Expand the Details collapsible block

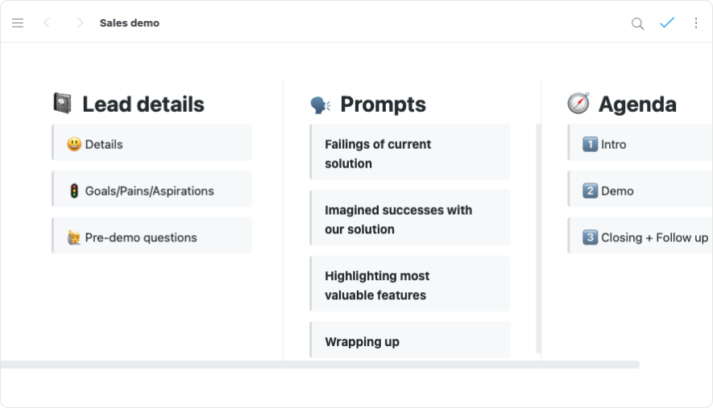tap(152, 144)
